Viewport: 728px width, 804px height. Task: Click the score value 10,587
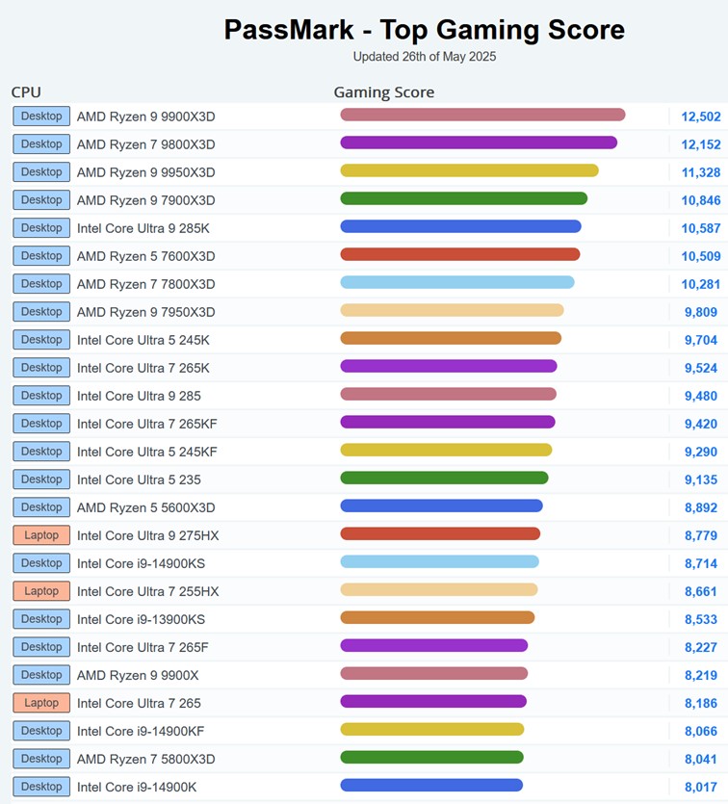click(x=701, y=229)
